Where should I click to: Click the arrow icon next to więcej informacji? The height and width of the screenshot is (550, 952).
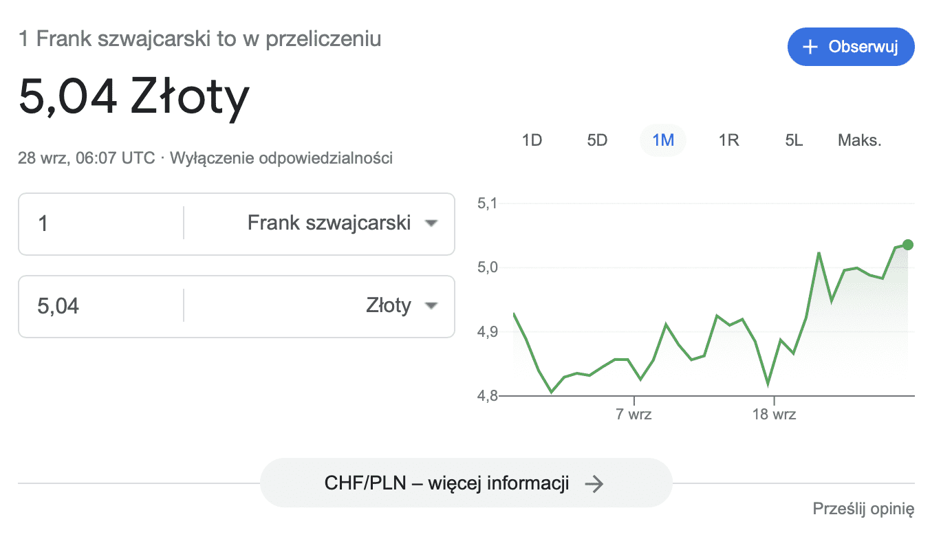(594, 483)
